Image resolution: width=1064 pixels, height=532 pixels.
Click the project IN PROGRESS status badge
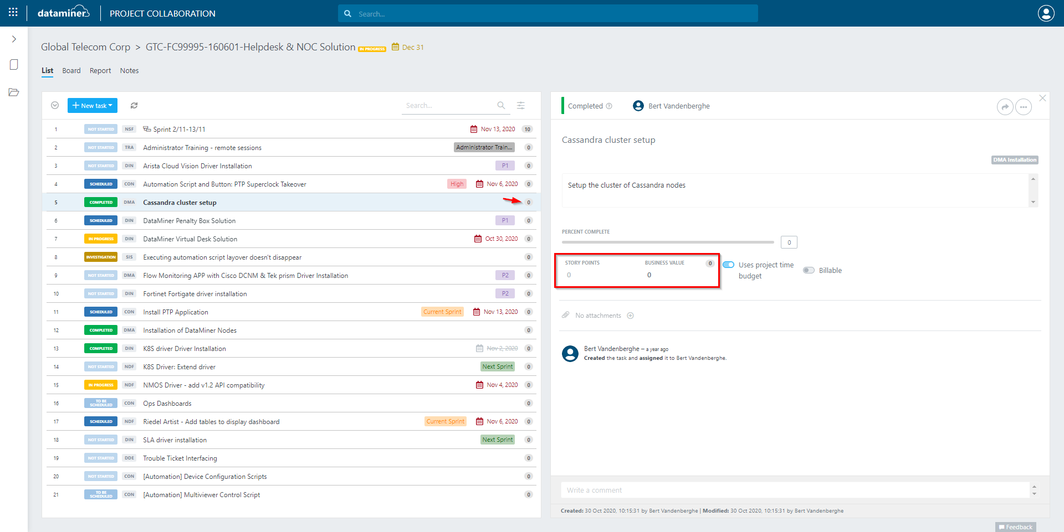(x=372, y=49)
